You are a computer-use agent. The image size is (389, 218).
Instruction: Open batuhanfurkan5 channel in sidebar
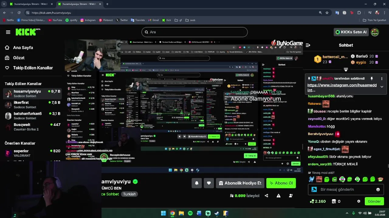coord(33,116)
